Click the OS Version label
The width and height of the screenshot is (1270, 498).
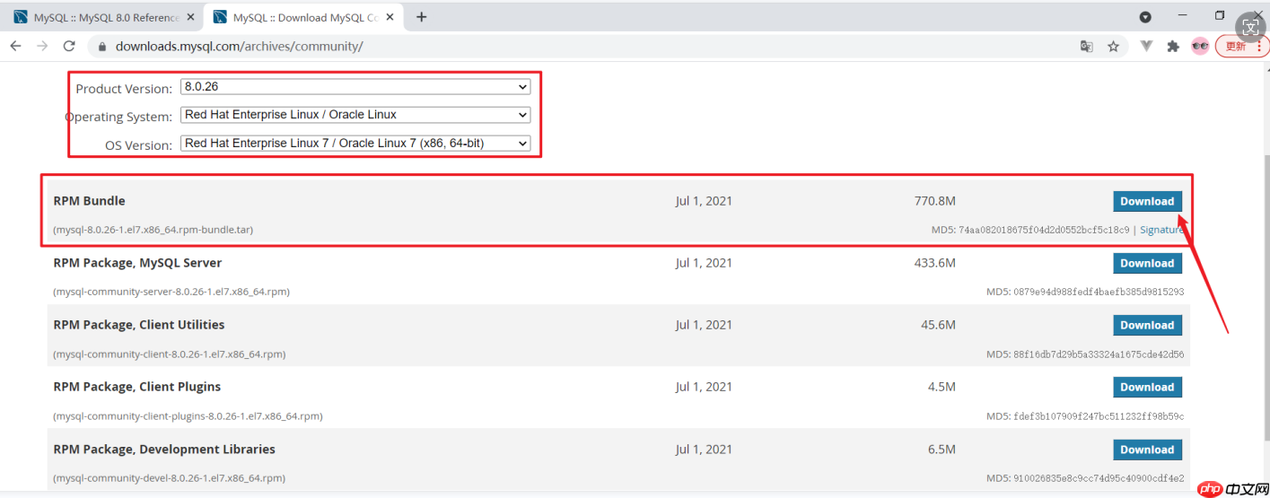[138, 145]
